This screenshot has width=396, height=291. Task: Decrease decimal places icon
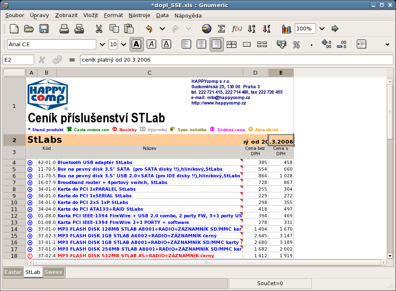(x=342, y=45)
